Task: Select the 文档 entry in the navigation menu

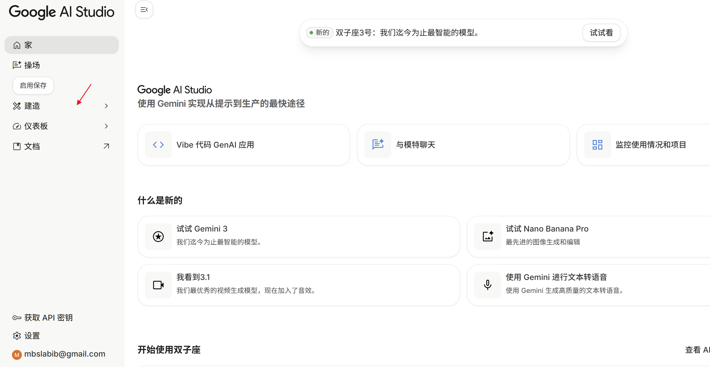Action: pos(32,146)
